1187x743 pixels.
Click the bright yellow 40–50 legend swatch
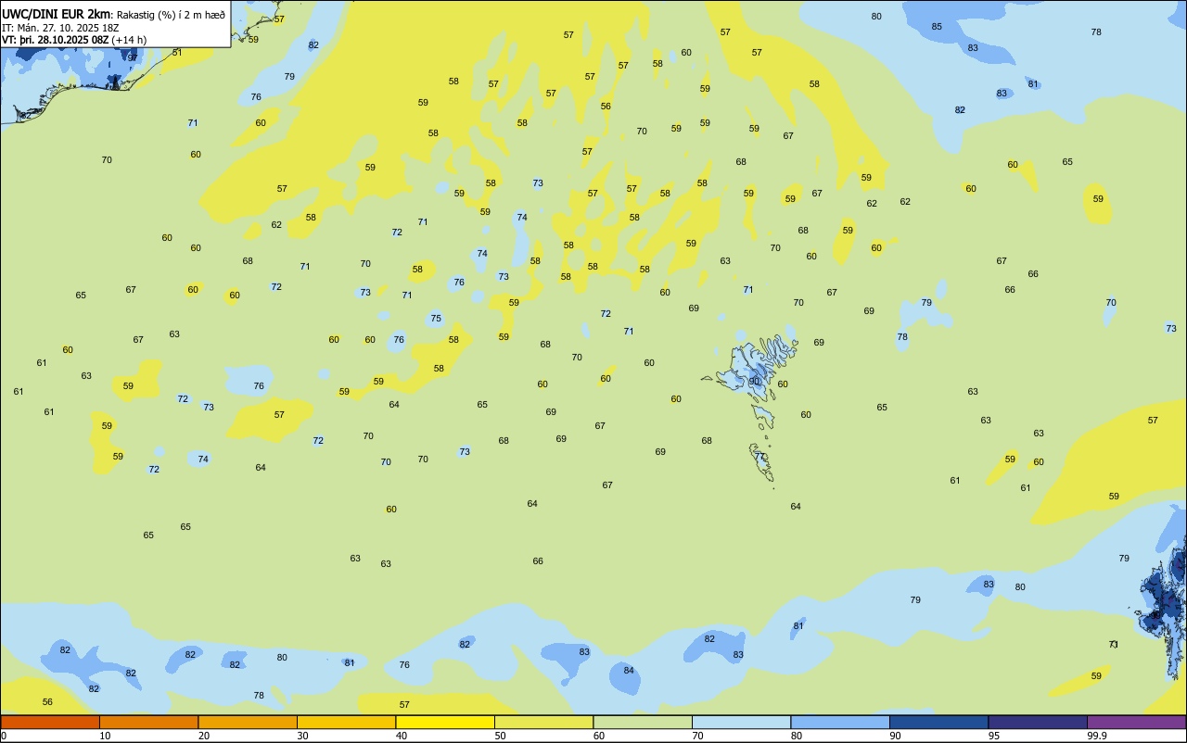click(x=445, y=722)
